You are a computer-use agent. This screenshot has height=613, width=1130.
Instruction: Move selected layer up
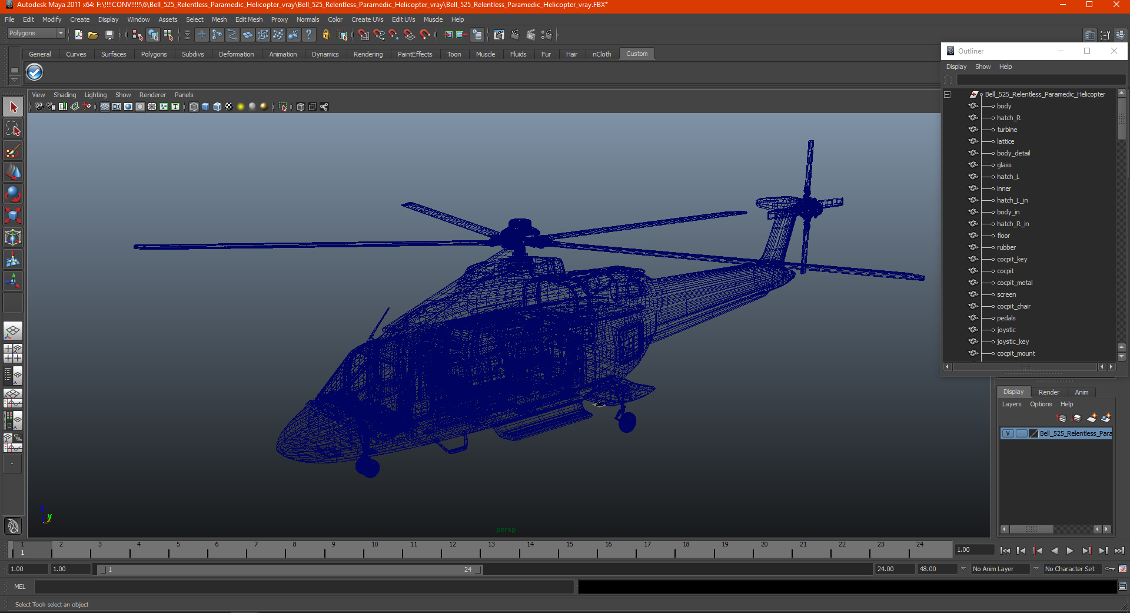point(1062,418)
